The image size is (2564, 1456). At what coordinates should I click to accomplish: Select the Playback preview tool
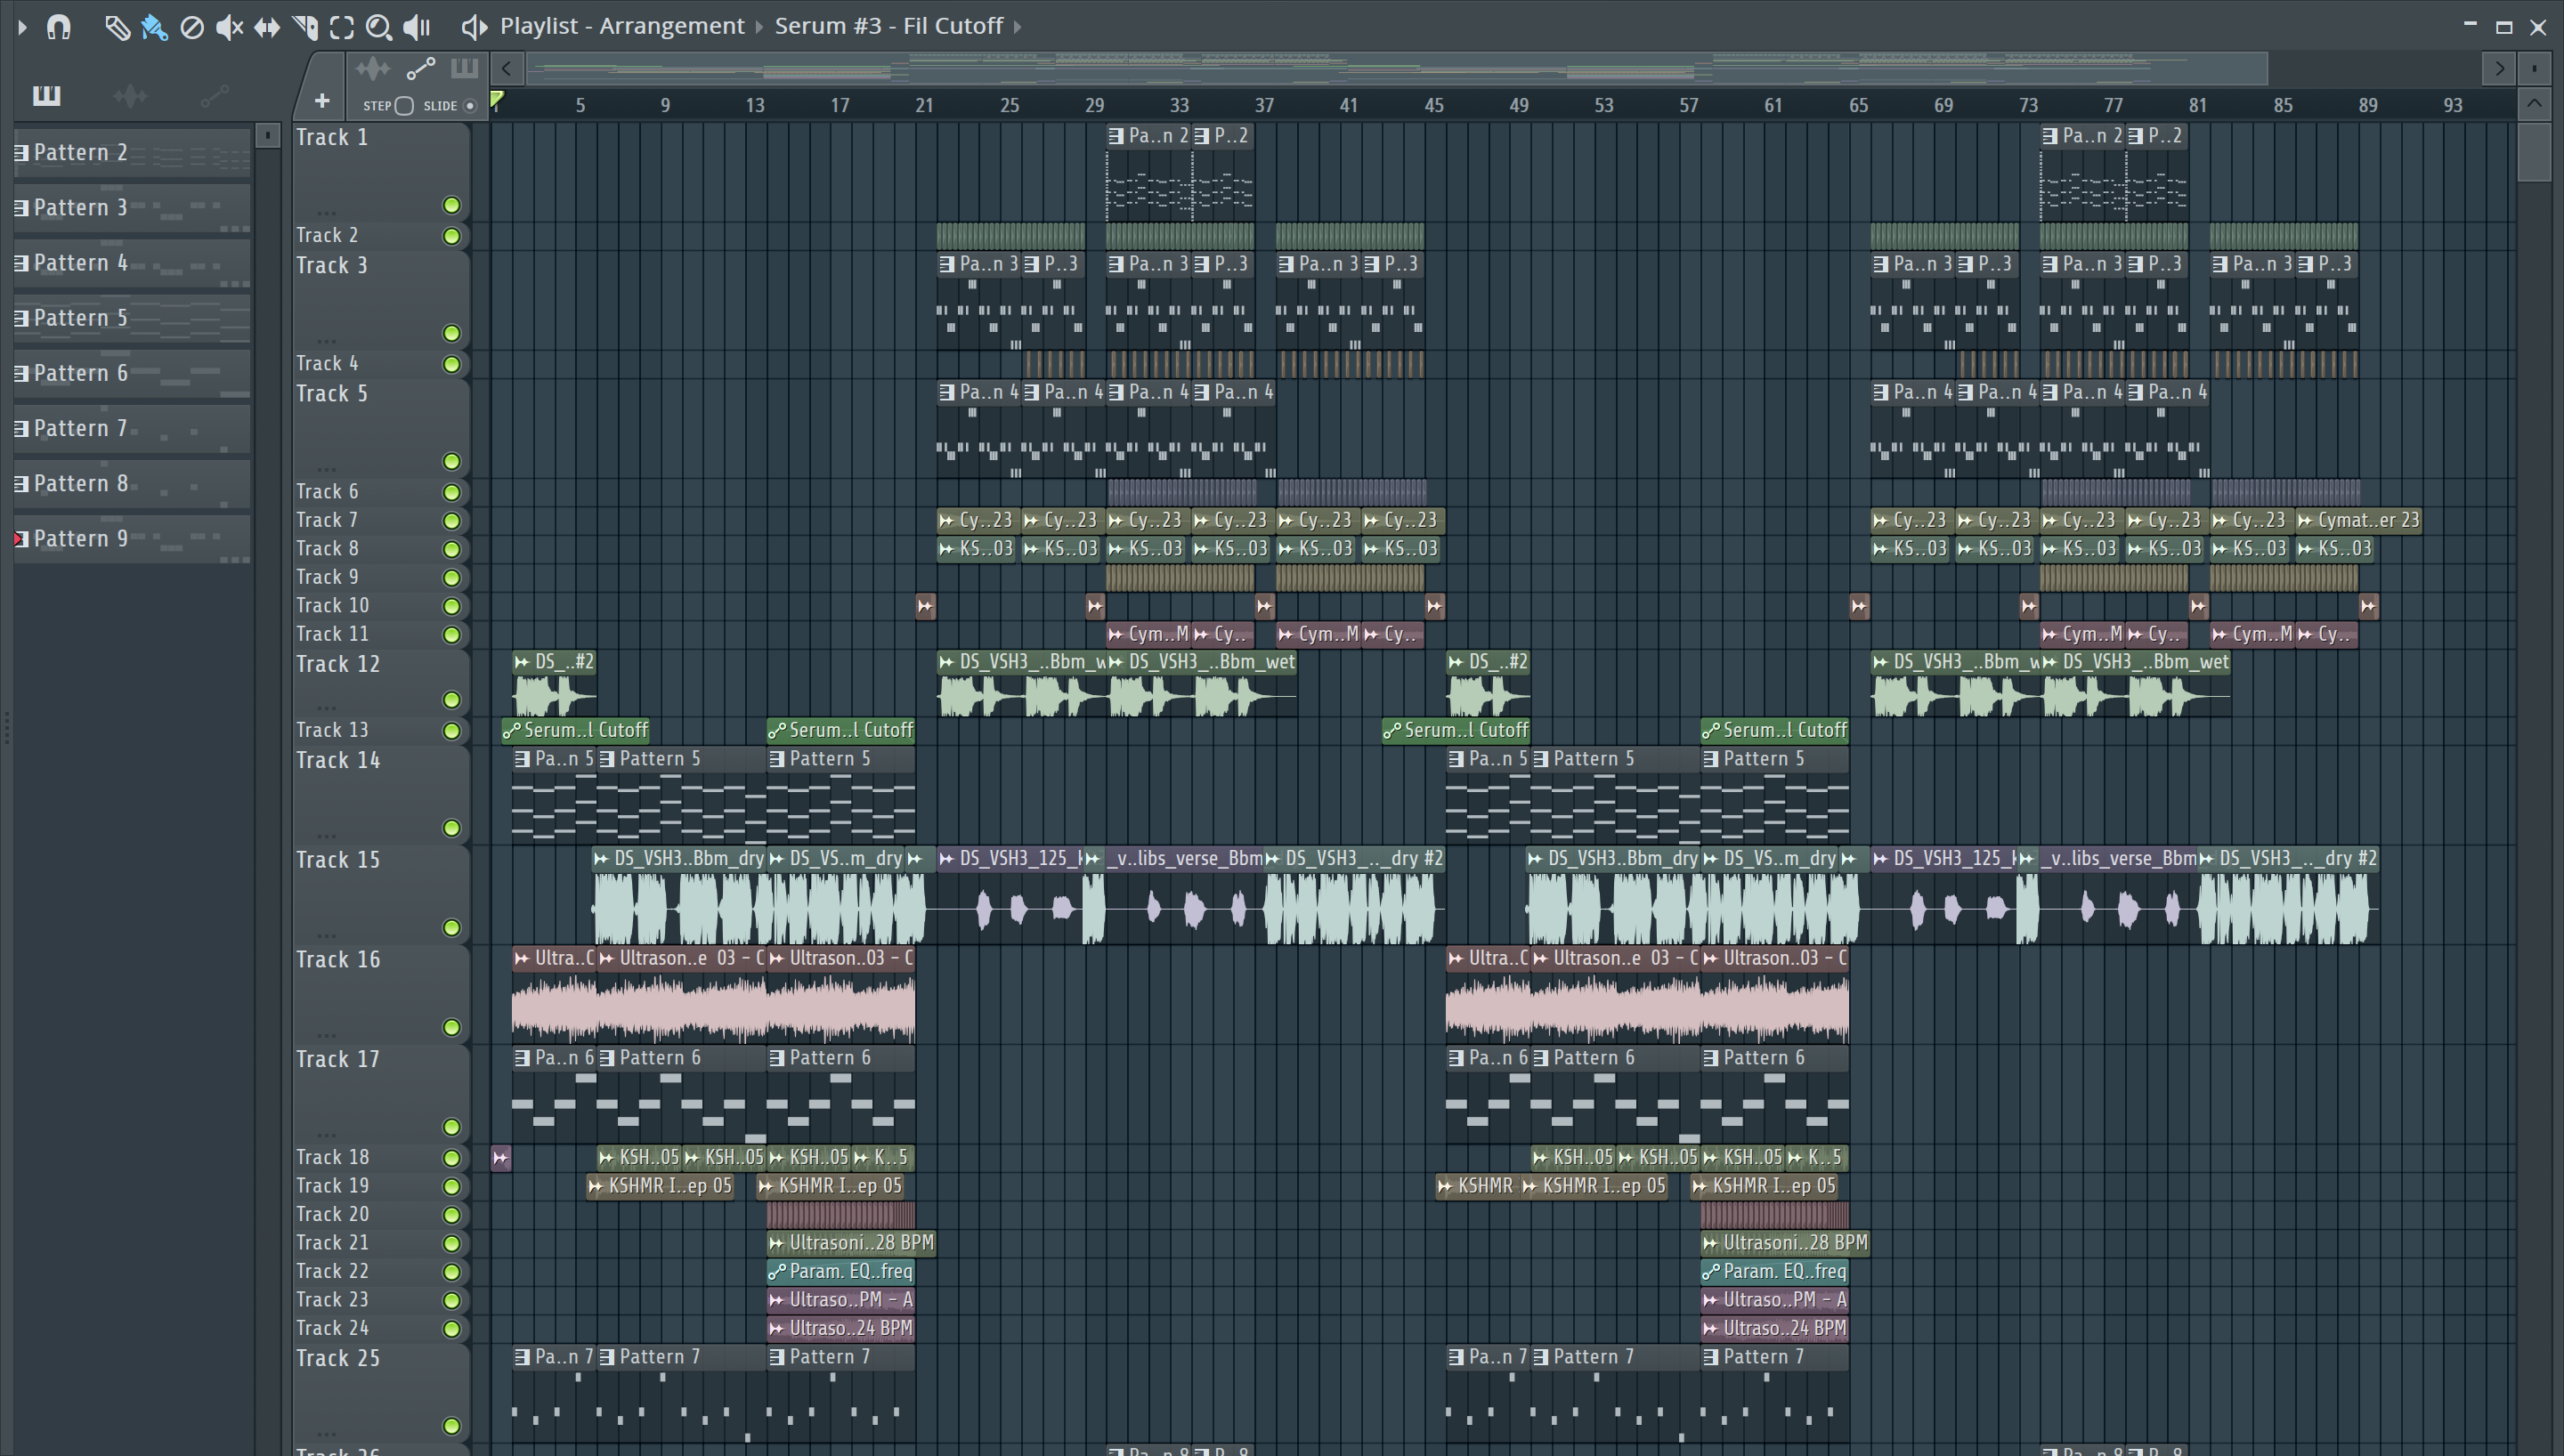(x=417, y=27)
